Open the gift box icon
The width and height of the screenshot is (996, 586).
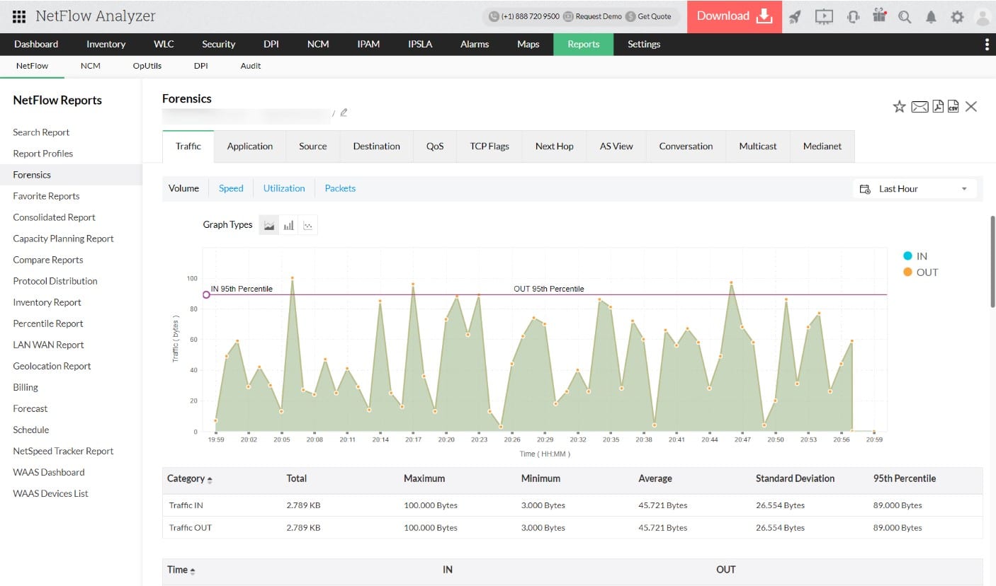pyautogui.click(x=879, y=16)
